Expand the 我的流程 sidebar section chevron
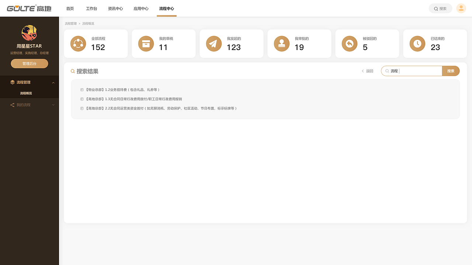472x265 pixels. click(x=53, y=105)
